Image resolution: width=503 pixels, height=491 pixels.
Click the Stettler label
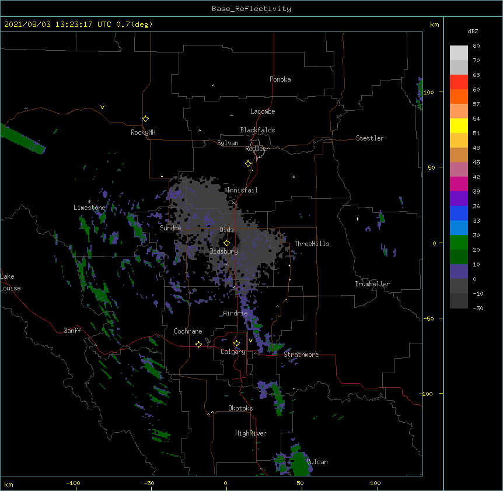370,138
